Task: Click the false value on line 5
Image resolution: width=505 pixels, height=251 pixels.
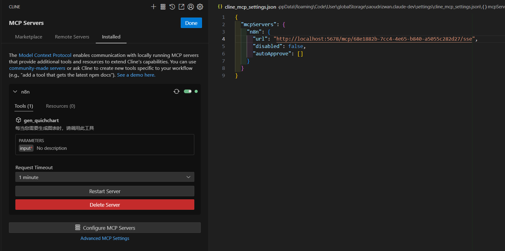Action: 296,46
